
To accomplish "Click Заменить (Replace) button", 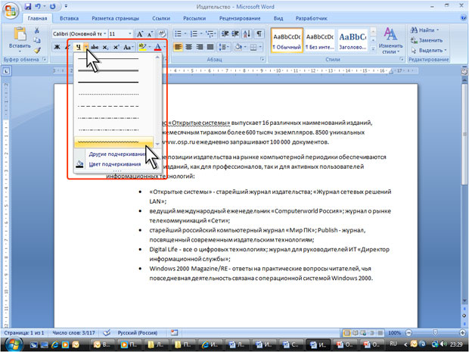I will (427, 40).
